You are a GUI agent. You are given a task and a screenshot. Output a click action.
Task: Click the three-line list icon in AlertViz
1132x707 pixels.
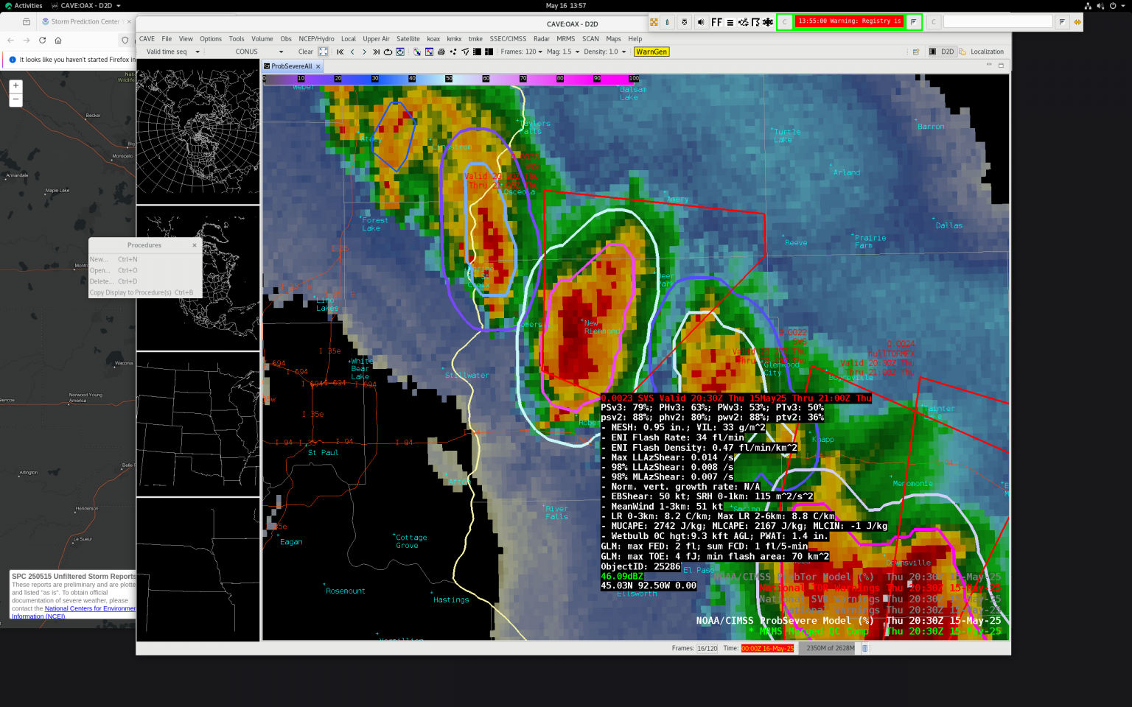[x=730, y=22]
